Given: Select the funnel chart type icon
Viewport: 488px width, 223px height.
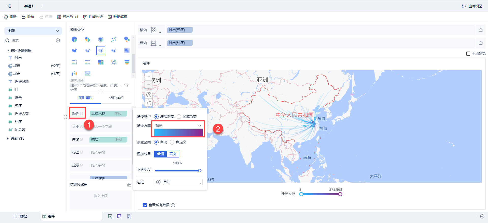Looking at the screenshot, I should click(127, 62).
